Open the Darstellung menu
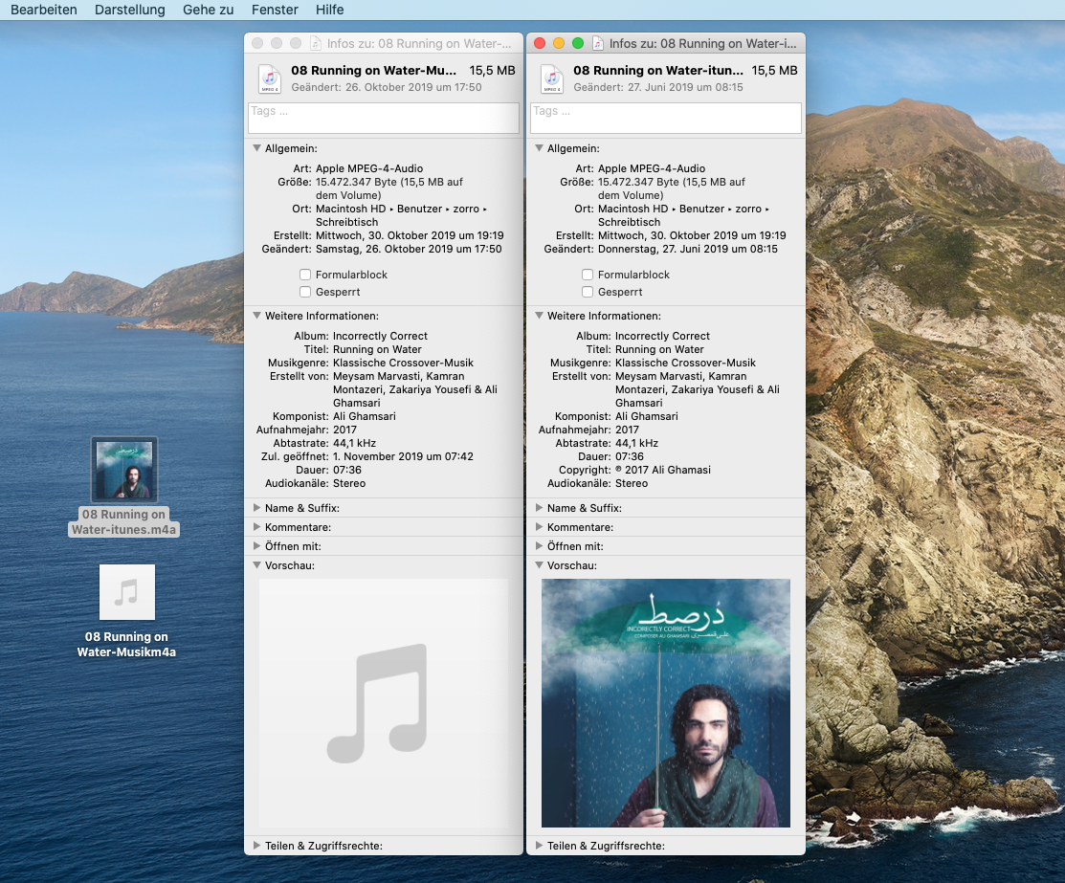 coord(129,10)
